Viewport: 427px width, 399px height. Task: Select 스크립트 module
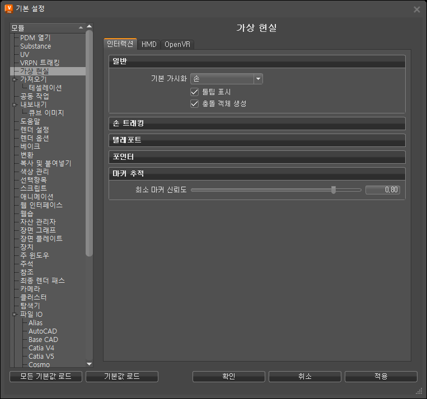coord(34,188)
